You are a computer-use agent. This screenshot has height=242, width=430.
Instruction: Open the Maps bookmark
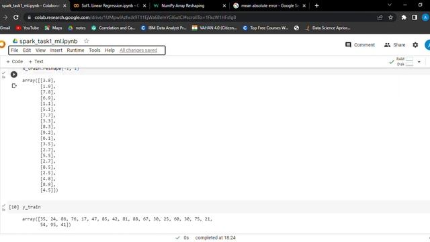click(x=54, y=28)
